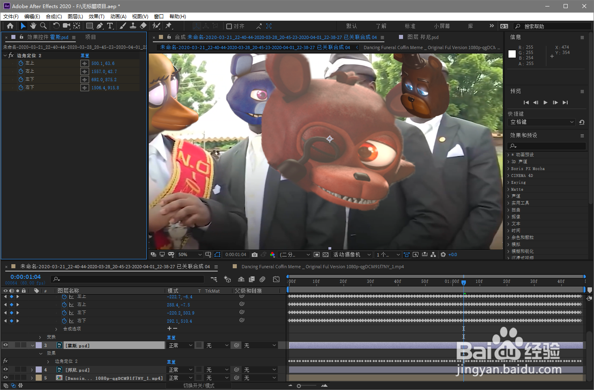
Task: Toggle the effect fx switch for 边角定位 2
Action: coord(6,361)
